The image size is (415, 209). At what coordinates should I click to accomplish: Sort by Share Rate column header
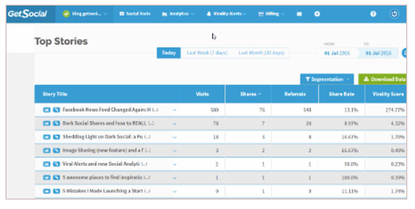pyautogui.click(x=342, y=94)
